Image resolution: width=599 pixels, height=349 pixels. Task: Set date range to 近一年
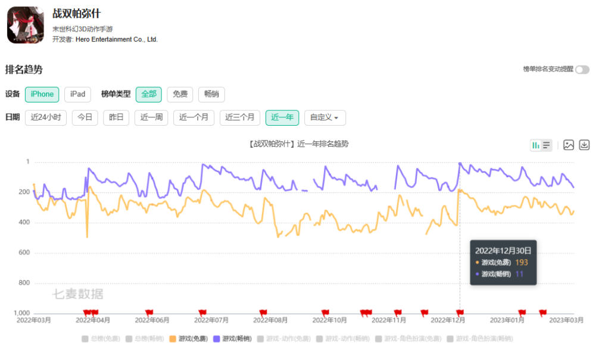click(x=282, y=118)
